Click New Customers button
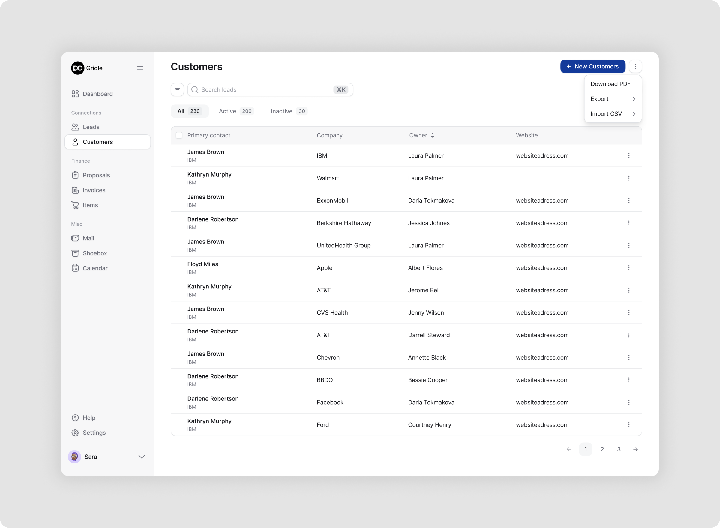 (592, 66)
